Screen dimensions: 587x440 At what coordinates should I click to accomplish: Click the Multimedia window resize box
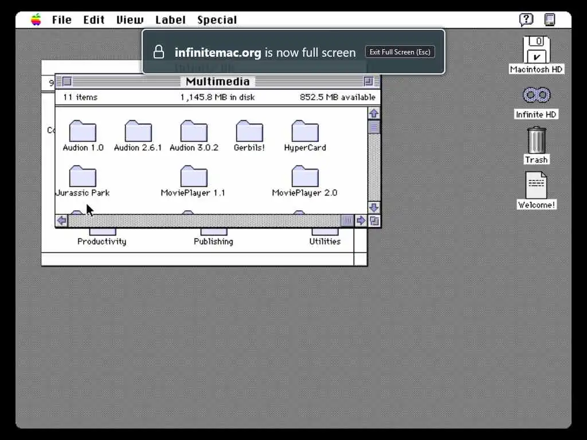pos(374,221)
